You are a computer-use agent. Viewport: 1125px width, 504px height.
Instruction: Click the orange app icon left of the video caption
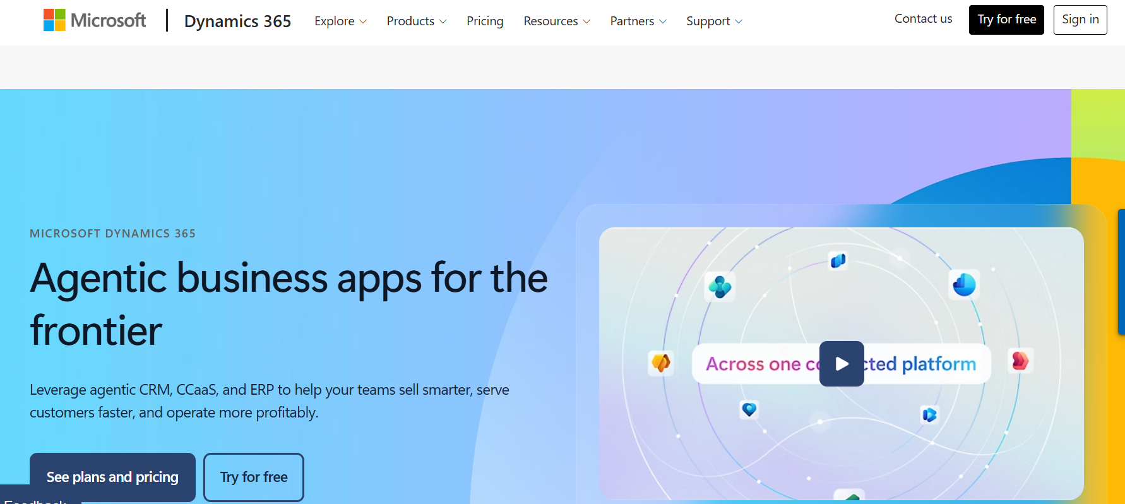tap(661, 363)
